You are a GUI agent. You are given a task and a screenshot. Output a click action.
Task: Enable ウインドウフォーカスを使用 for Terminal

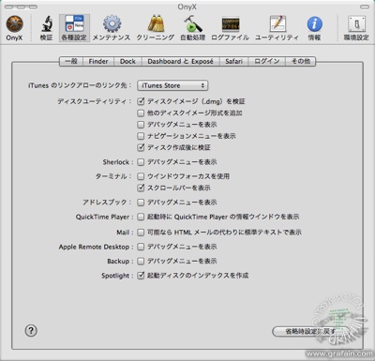pos(141,176)
